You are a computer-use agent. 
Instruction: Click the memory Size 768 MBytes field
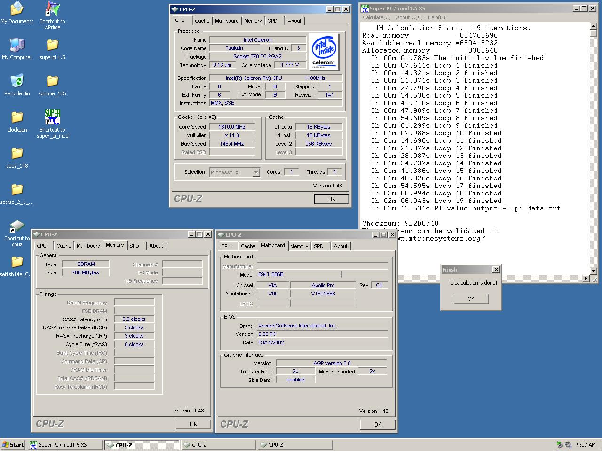pyautogui.click(x=86, y=272)
